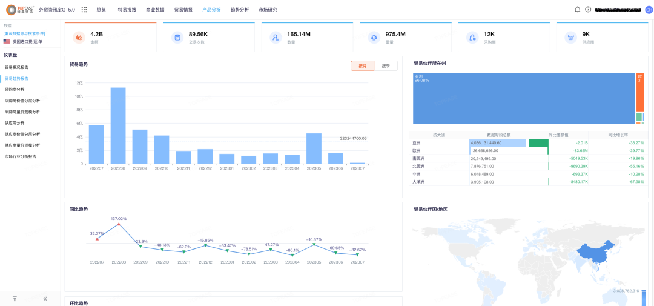
Task: Click the back-to-top arrow in the sidebar
Action: pyautogui.click(x=15, y=299)
